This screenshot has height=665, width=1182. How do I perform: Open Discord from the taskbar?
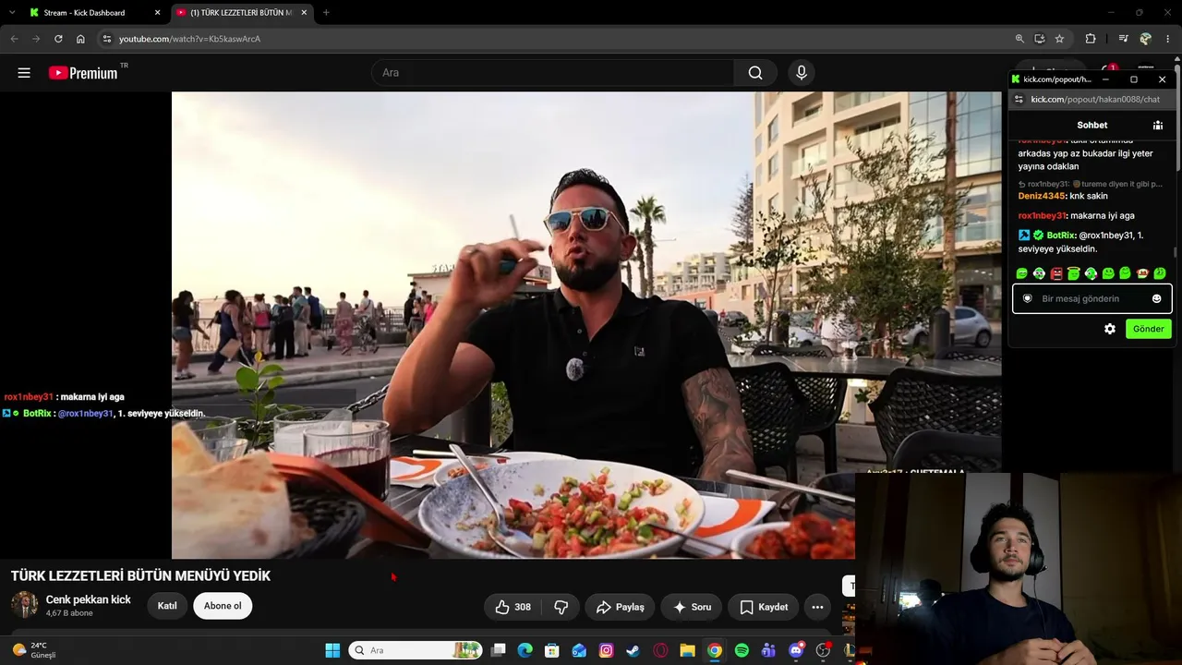tap(796, 650)
